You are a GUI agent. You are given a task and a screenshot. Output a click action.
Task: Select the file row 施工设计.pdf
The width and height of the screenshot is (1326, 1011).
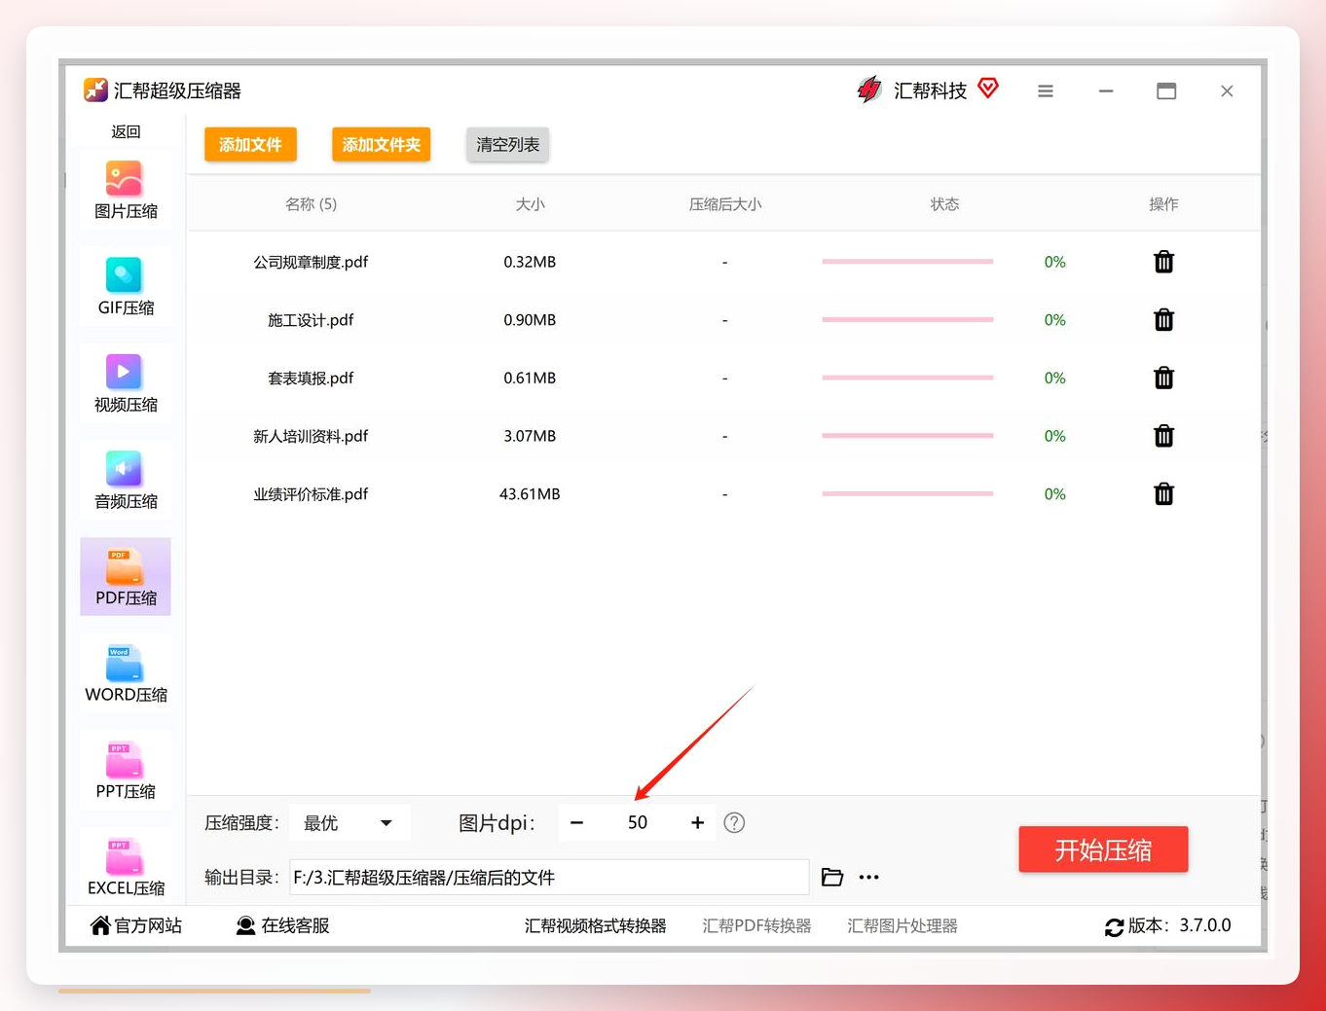pos(723,320)
